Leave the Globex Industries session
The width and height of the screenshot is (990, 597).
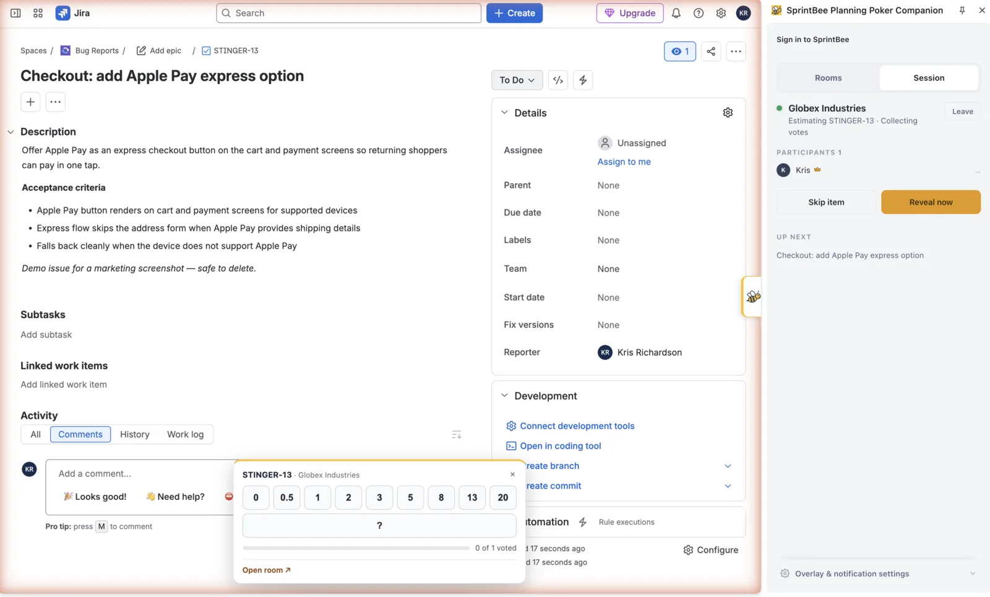coord(962,111)
